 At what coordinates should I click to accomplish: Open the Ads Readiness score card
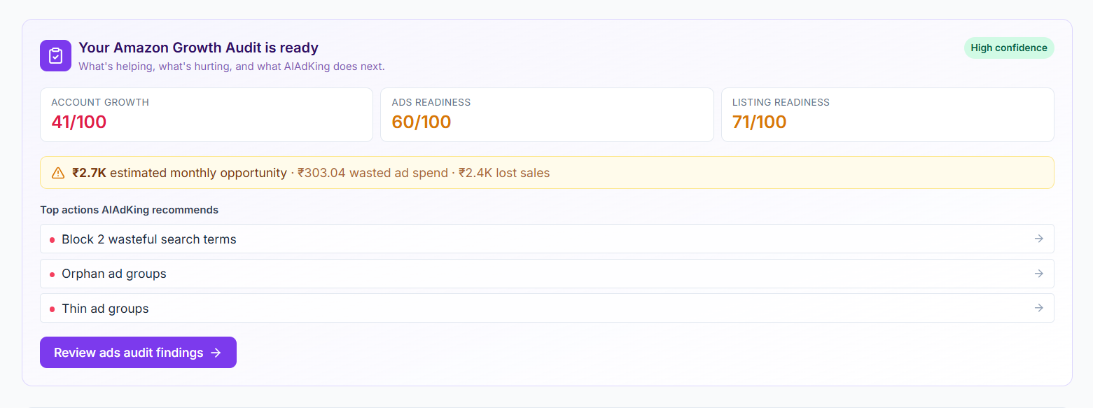pyautogui.click(x=547, y=115)
